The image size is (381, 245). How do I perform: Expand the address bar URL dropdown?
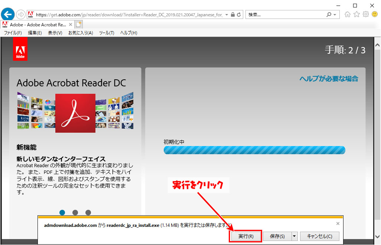point(227,14)
